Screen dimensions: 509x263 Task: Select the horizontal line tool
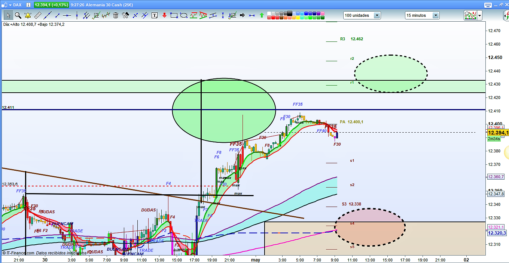[67, 15]
